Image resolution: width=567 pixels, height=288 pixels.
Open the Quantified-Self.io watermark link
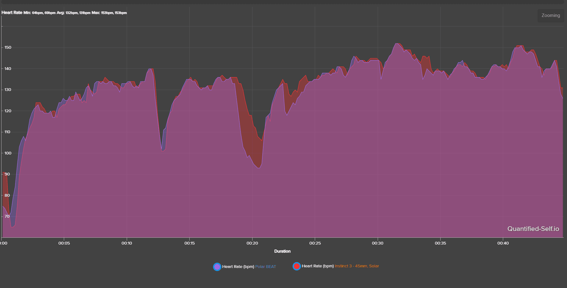[x=533, y=229]
